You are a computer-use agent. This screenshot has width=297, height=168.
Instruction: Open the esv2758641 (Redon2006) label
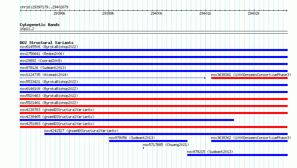coord(42,54)
